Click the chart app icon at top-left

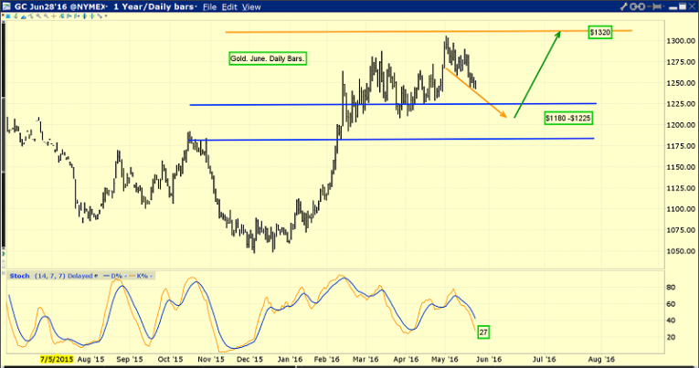click(x=6, y=5)
